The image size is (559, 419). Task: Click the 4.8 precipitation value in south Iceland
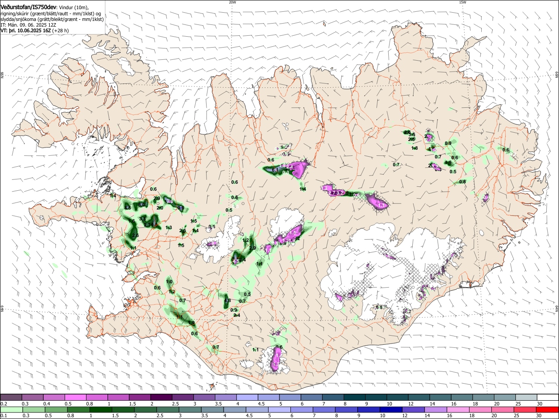(x=228, y=300)
